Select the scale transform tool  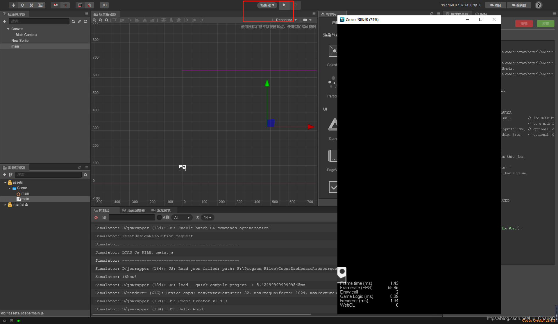point(31,5)
